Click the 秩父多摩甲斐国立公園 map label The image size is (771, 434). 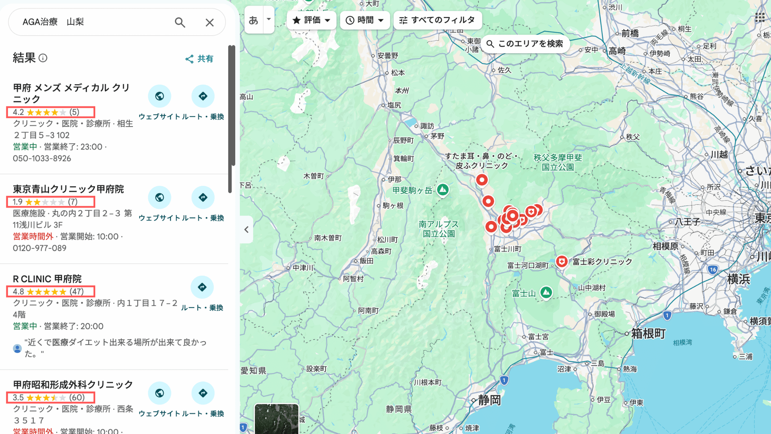point(558,162)
